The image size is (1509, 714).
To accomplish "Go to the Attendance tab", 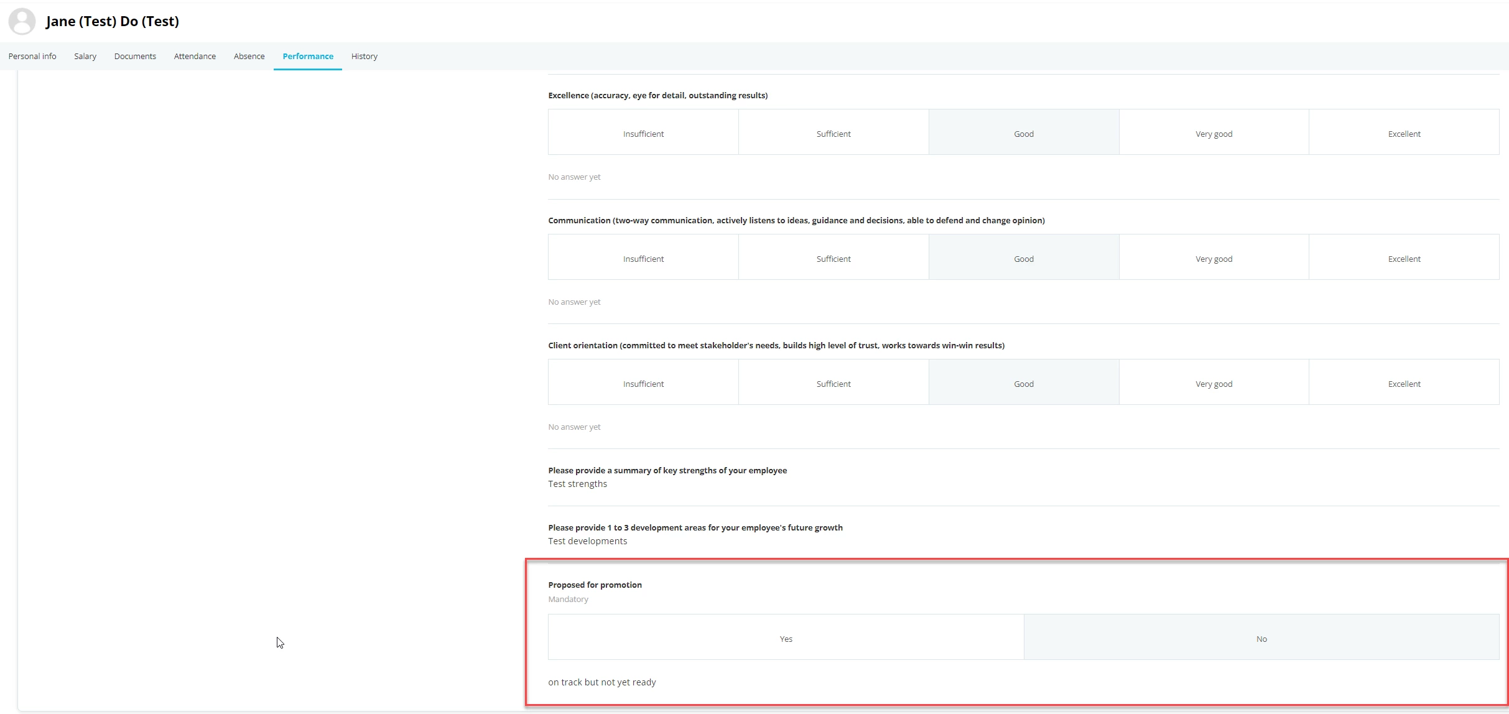I will pos(195,56).
